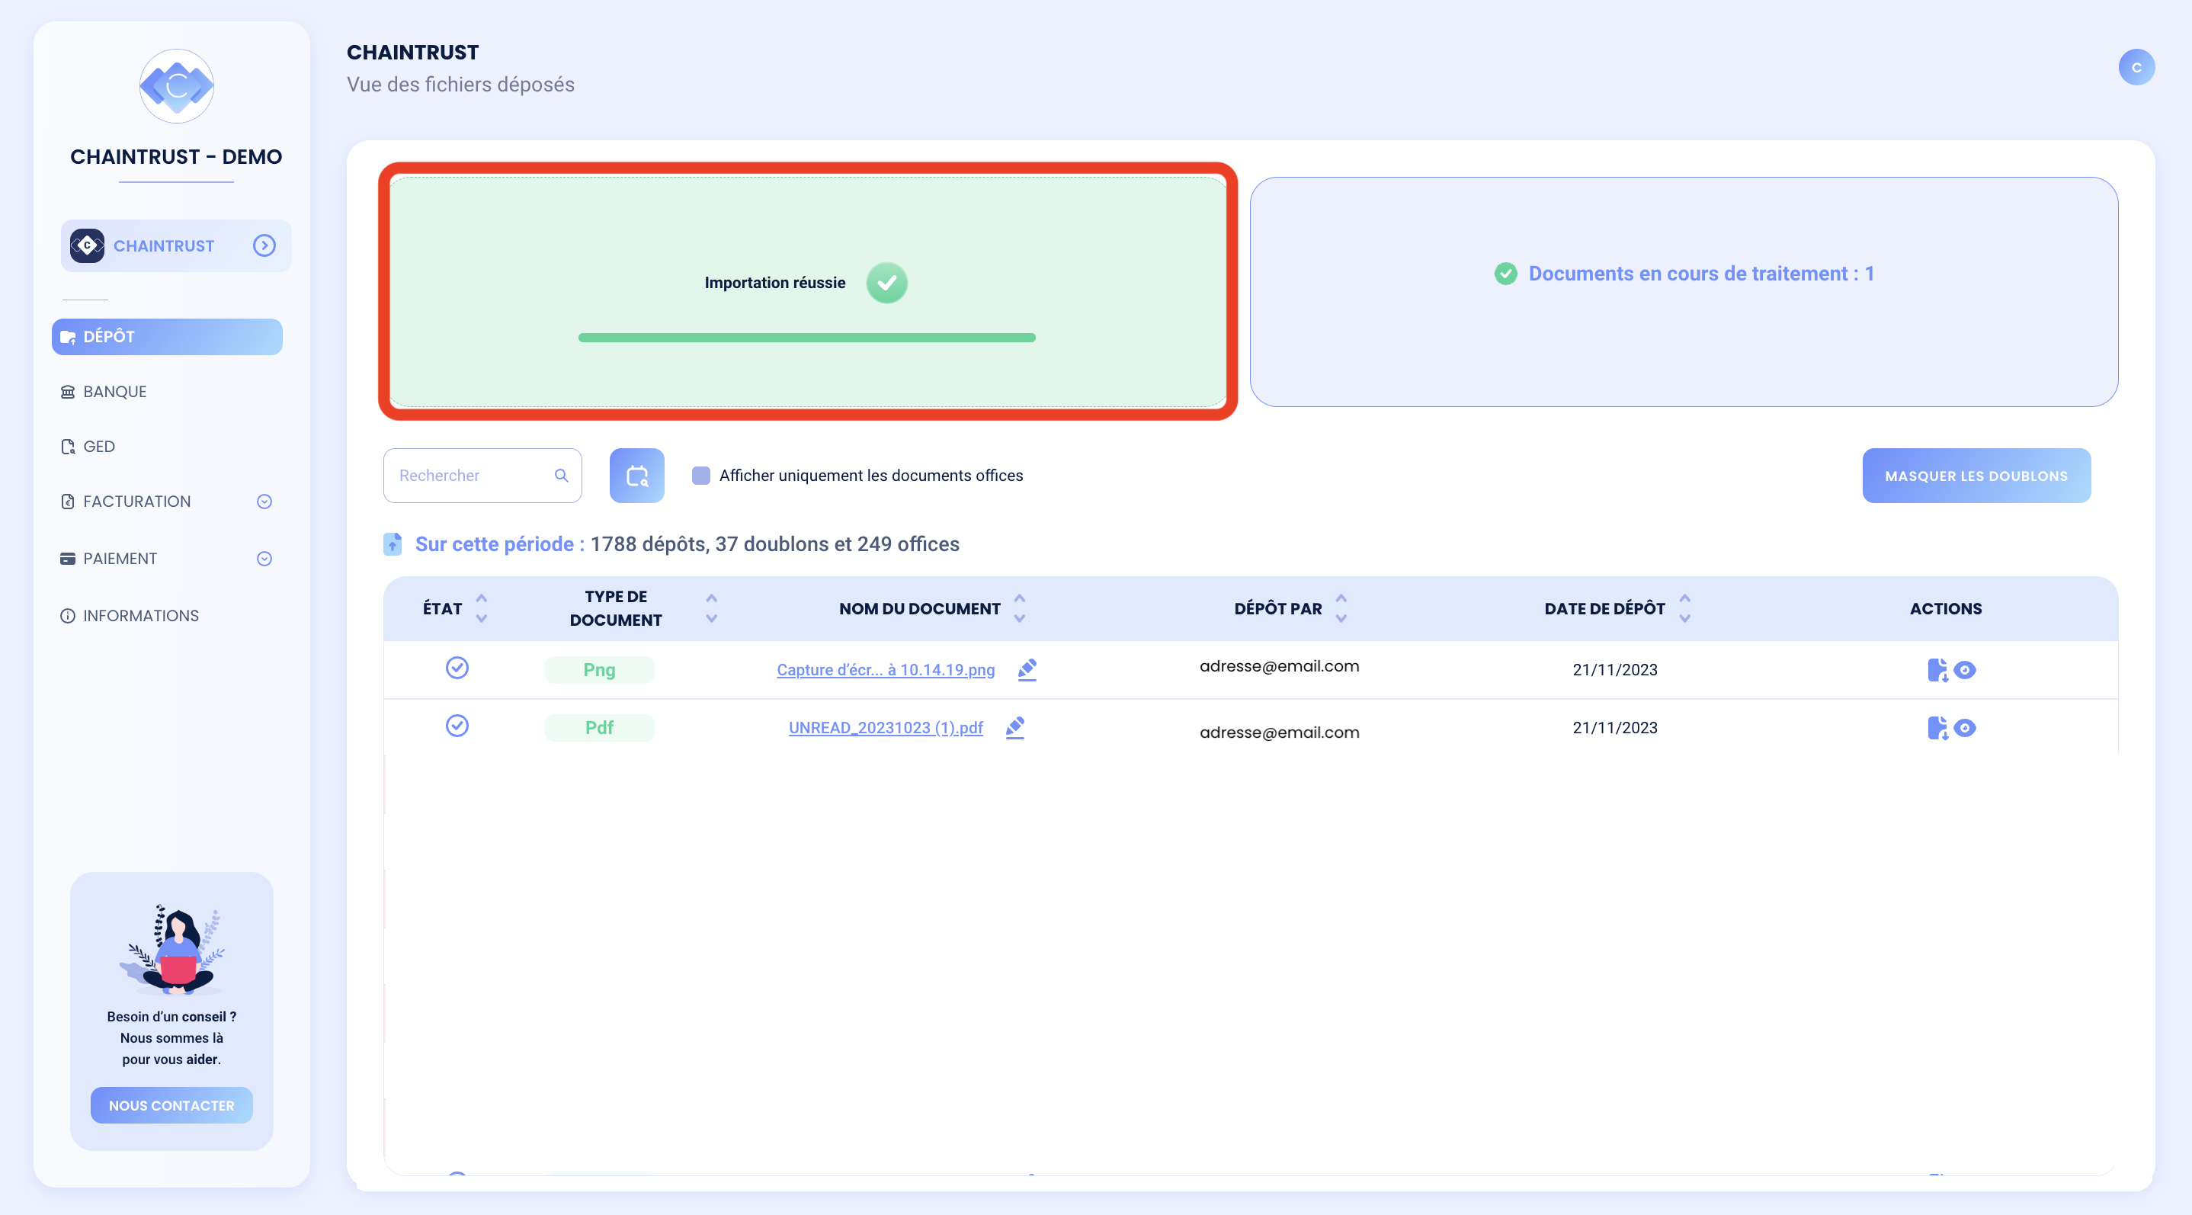Click the 'Importation réussie' text
2192x1215 pixels.
(774, 283)
